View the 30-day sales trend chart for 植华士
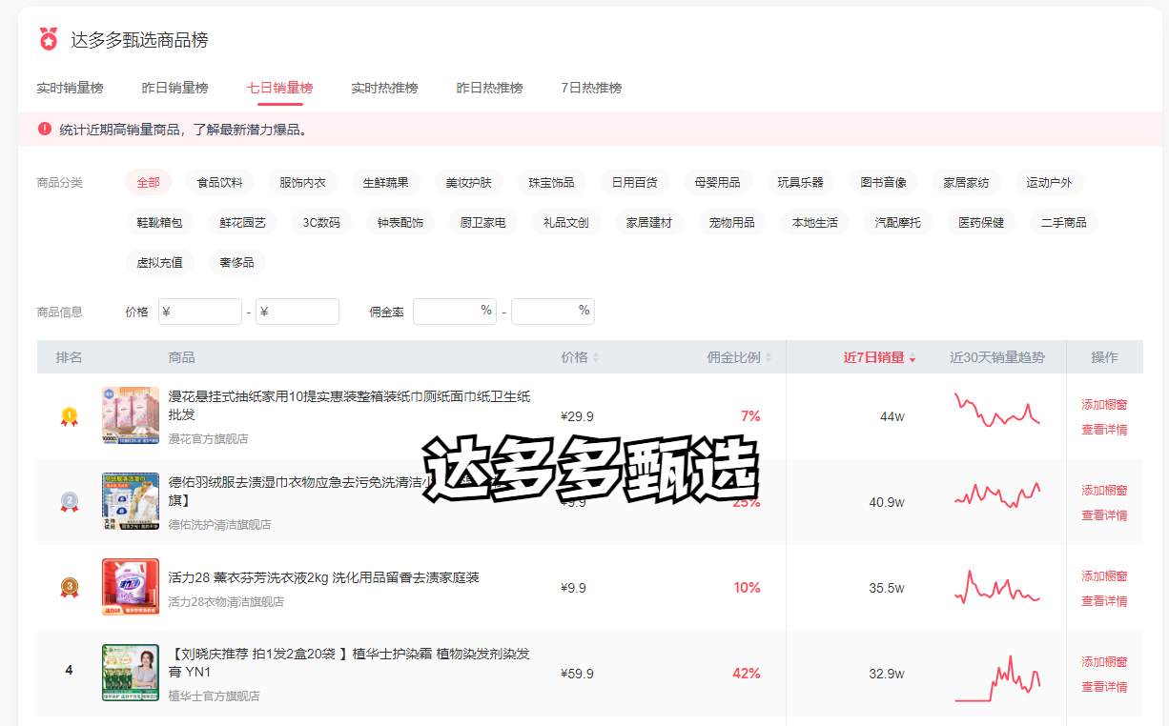The image size is (1169, 726). tap(997, 677)
